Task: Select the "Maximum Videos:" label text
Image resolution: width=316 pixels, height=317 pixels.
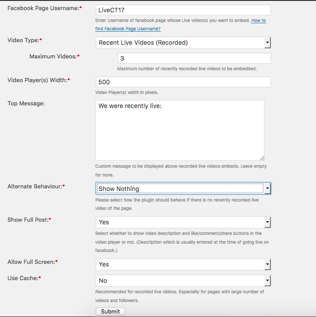Action: [x=53, y=57]
